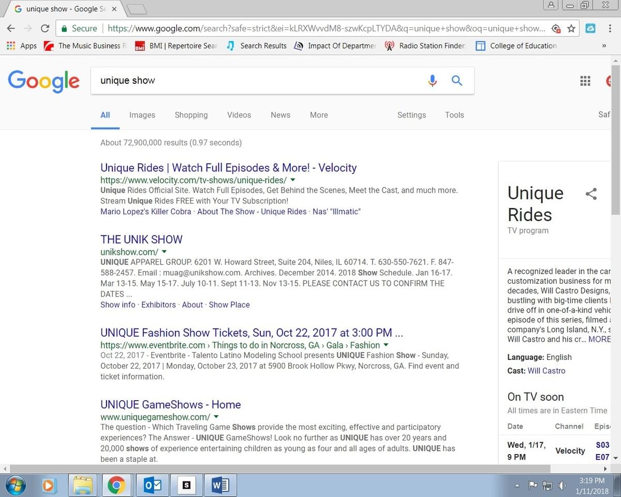Switch to Videos results tab

click(x=239, y=115)
